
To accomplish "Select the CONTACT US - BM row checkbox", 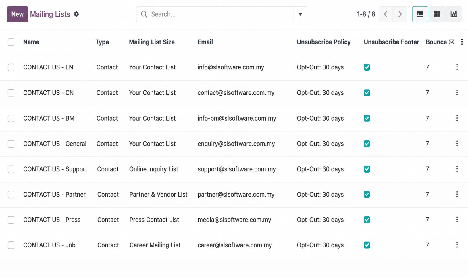I will click(11, 118).
